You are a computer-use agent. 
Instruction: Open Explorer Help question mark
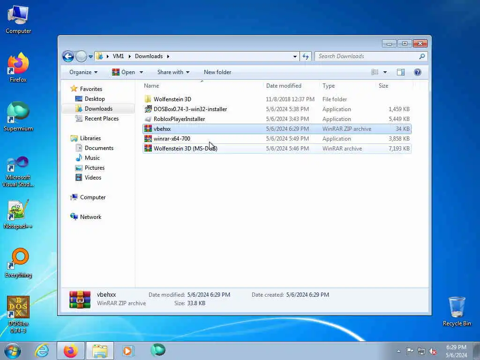pos(418,72)
